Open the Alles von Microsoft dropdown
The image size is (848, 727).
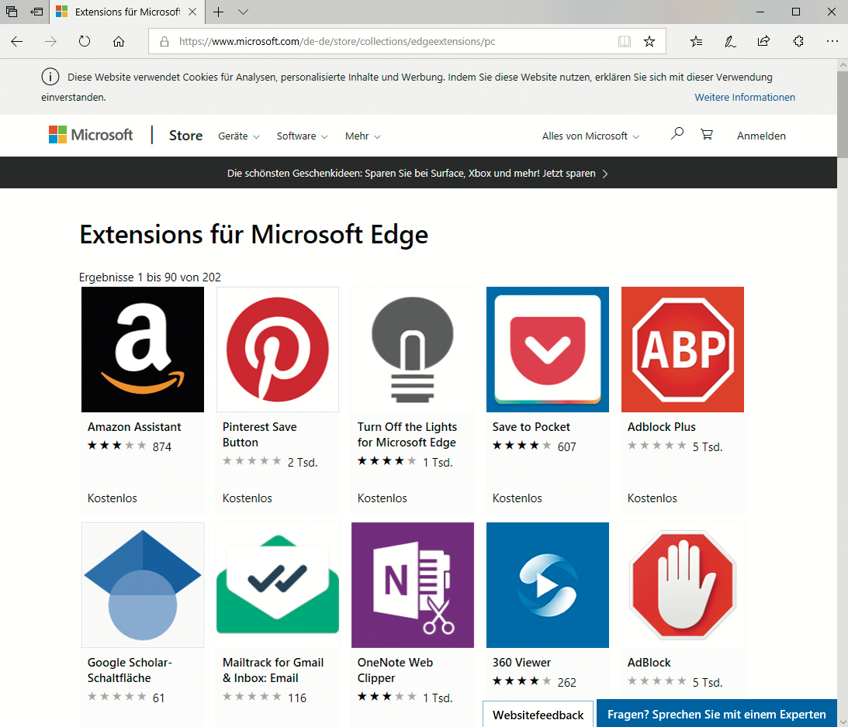(x=590, y=136)
